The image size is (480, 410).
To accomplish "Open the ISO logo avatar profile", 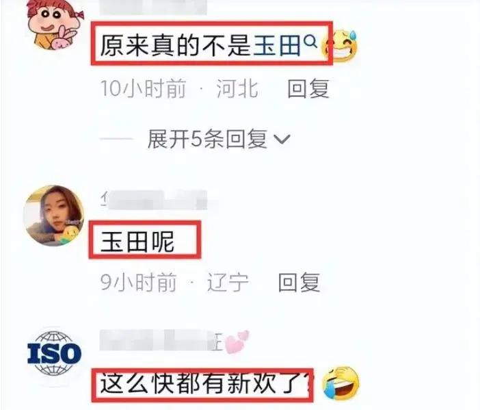I will (54, 354).
